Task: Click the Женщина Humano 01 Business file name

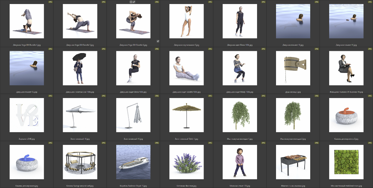Action: click(346, 92)
